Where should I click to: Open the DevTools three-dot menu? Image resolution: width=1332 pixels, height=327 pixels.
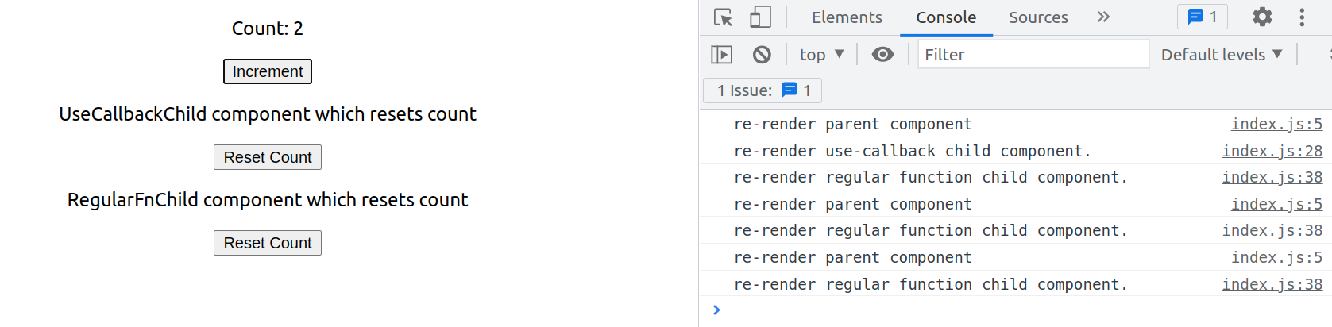(x=1302, y=17)
